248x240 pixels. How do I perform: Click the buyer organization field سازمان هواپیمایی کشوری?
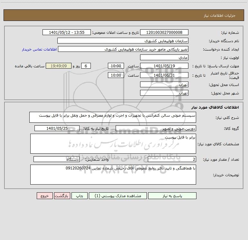pos(123,41)
